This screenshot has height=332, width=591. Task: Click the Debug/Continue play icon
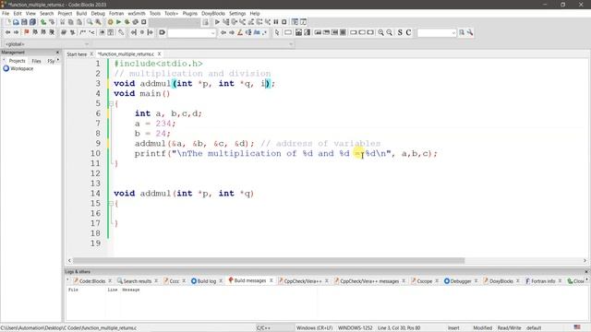217,22
